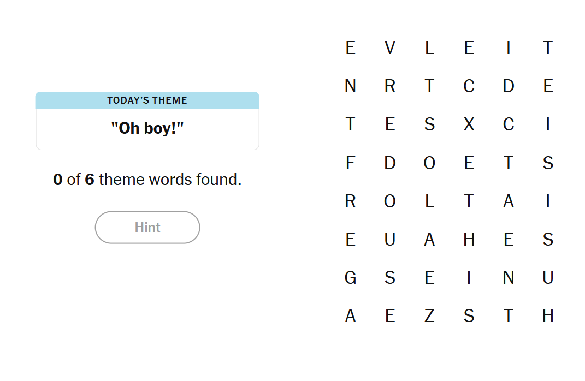The height and width of the screenshot is (381, 585).
Task: Click the O between D and E
Action: [x=429, y=163]
